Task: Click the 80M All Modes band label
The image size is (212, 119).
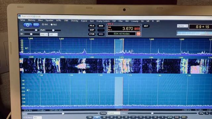Action: click(122, 34)
